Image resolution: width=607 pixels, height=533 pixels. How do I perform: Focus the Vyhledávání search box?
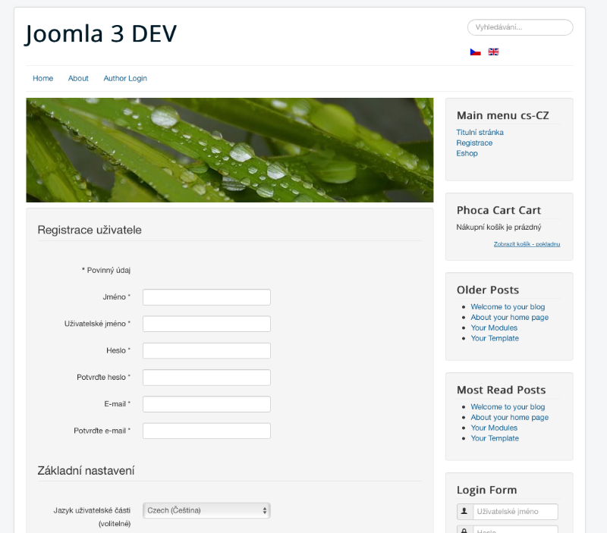520,27
